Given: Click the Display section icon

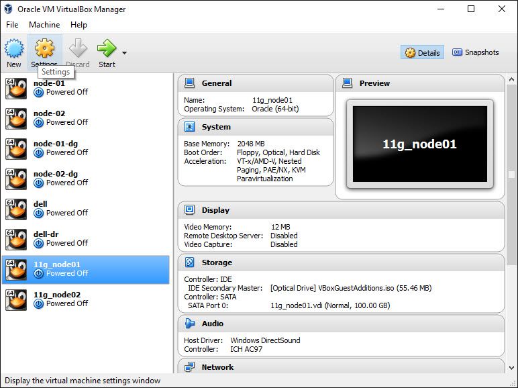Looking at the screenshot, I should (189, 210).
